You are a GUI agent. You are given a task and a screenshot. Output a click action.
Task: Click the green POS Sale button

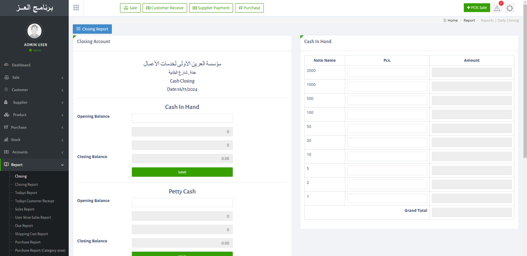(x=477, y=8)
